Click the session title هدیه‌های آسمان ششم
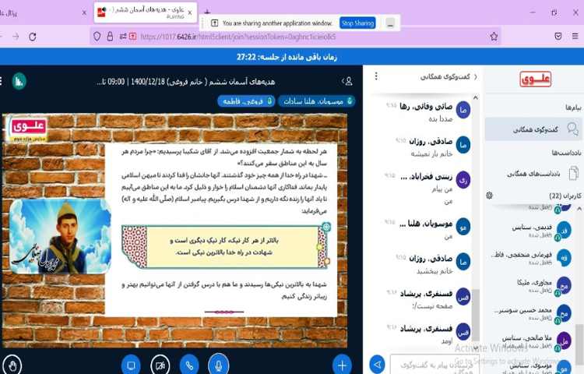This screenshot has height=374, width=584. (186, 81)
